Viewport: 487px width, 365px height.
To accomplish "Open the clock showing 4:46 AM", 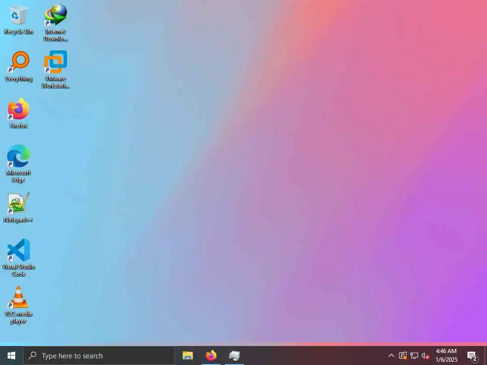I will [x=446, y=355].
